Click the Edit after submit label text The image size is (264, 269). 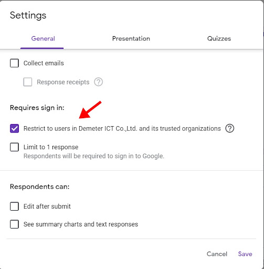tap(47, 206)
